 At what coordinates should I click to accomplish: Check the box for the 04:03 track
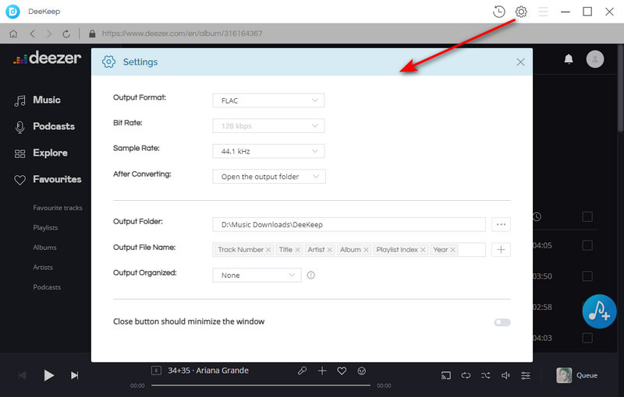[x=587, y=338]
